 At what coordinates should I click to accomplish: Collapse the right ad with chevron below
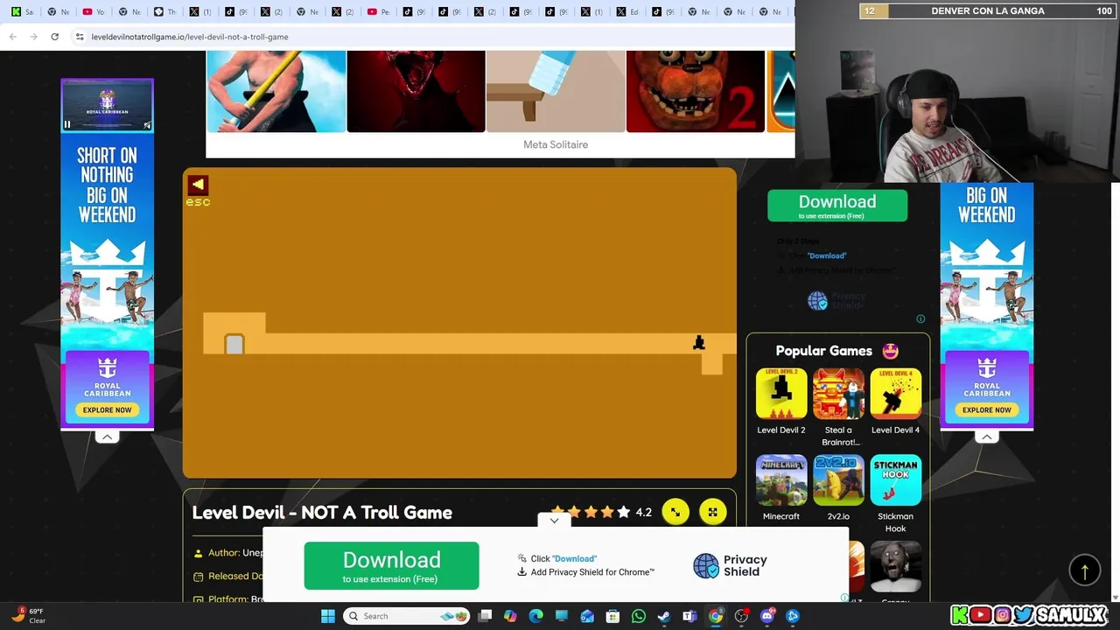coord(987,437)
